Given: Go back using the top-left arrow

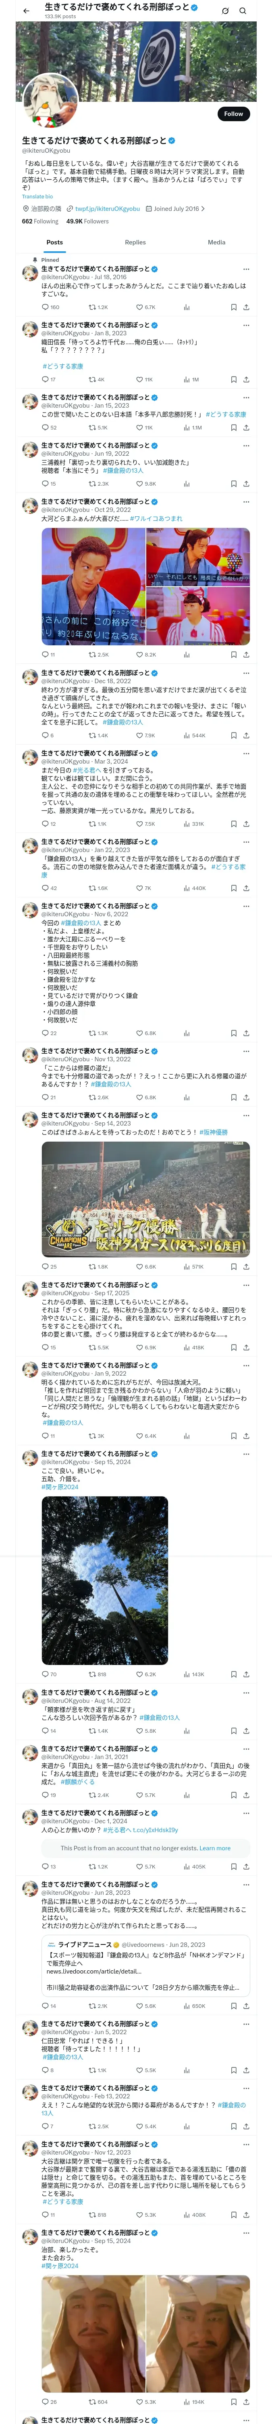Looking at the screenshot, I should [x=26, y=11].
